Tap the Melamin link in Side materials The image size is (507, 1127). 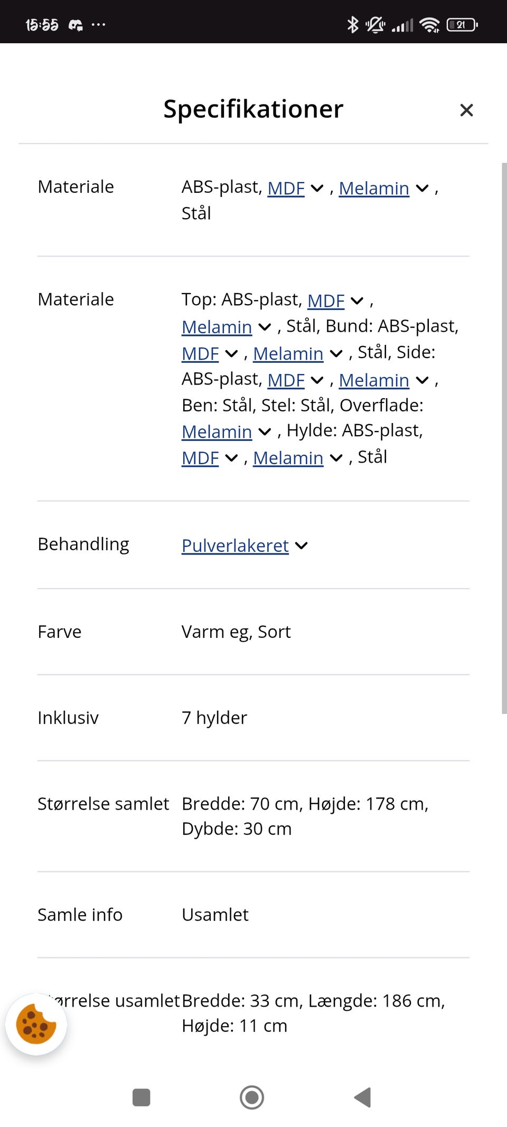374,380
